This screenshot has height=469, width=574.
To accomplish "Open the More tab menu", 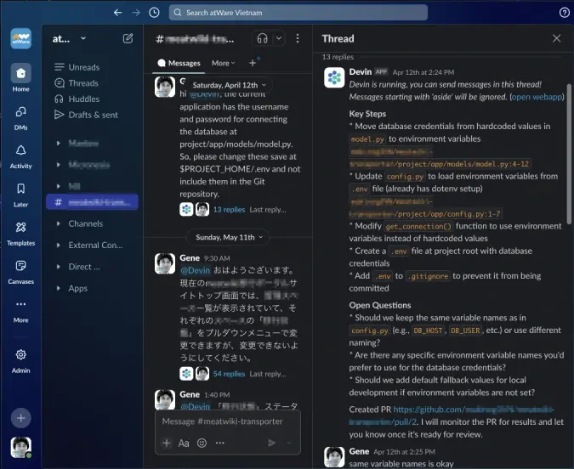I will click(x=224, y=63).
